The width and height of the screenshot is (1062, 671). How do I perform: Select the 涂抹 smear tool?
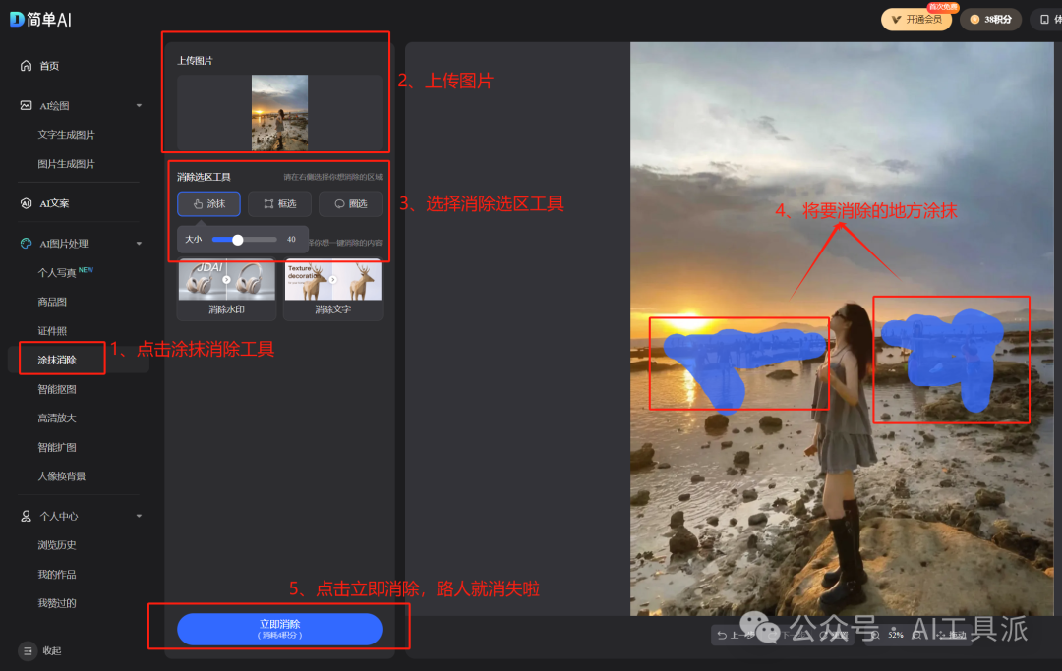pyautogui.click(x=208, y=203)
